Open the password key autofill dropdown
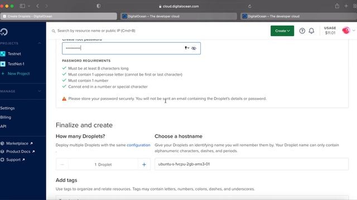Screen dimensions: 357x200 click(187, 48)
